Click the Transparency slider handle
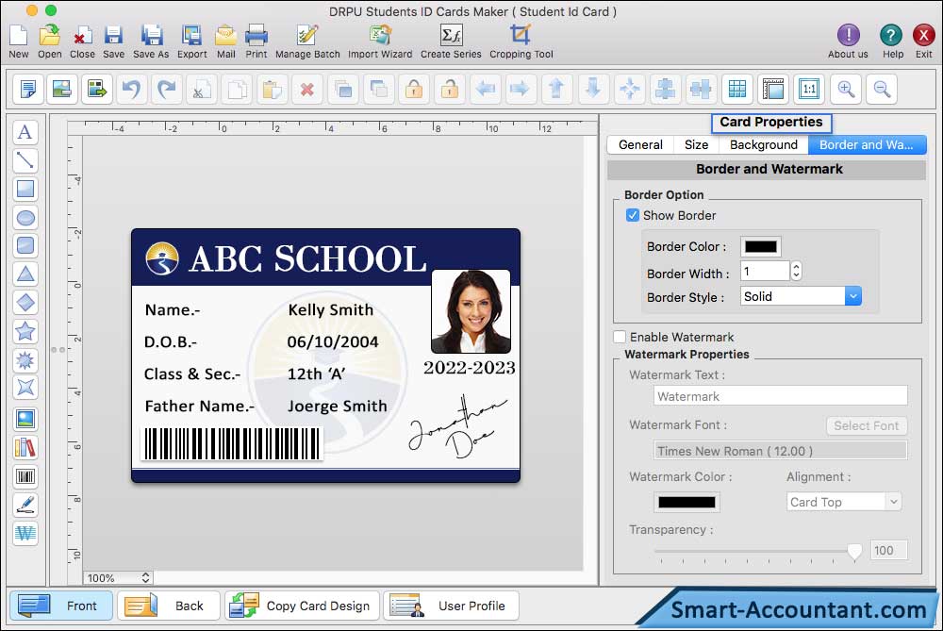The image size is (943, 631). pyautogui.click(x=854, y=551)
